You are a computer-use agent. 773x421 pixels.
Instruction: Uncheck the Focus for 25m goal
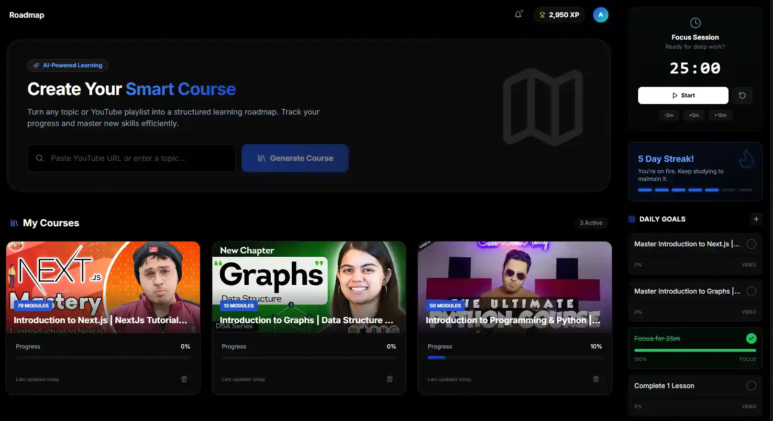(751, 338)
